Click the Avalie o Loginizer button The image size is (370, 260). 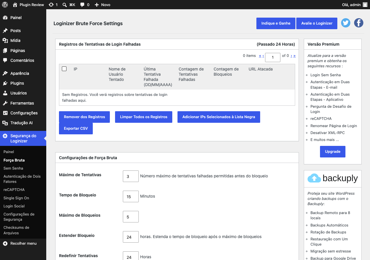pos(317,23)
